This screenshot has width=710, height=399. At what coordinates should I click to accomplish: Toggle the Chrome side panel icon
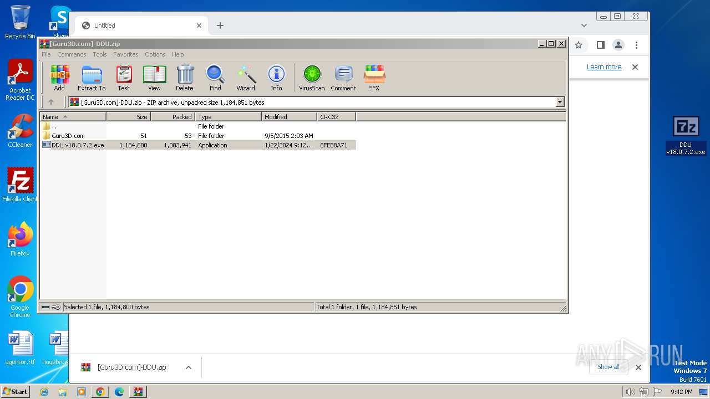600,45
